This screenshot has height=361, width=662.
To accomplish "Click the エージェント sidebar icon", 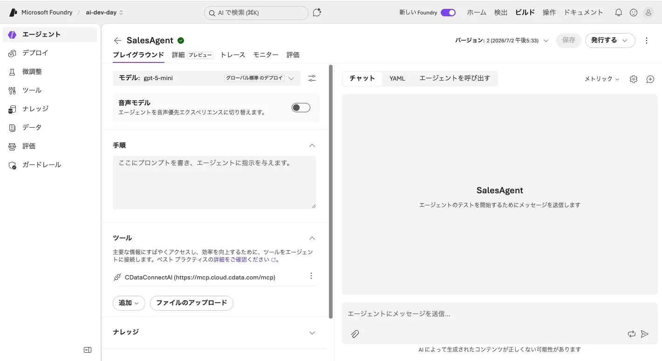I will tap(13, 34).
